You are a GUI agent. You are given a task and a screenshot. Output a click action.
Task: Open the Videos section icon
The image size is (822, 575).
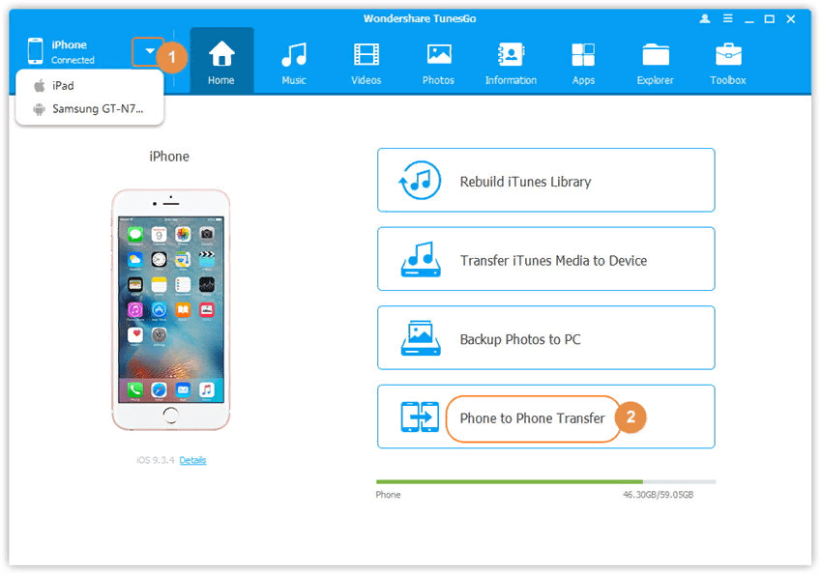click(366, 54)
